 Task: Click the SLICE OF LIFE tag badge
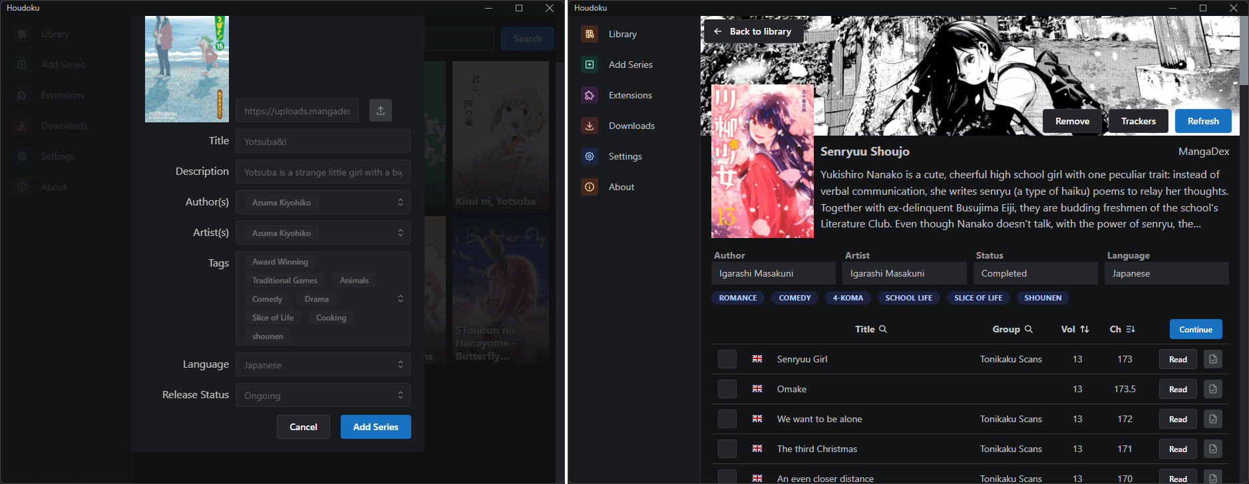tap(978, 298)
